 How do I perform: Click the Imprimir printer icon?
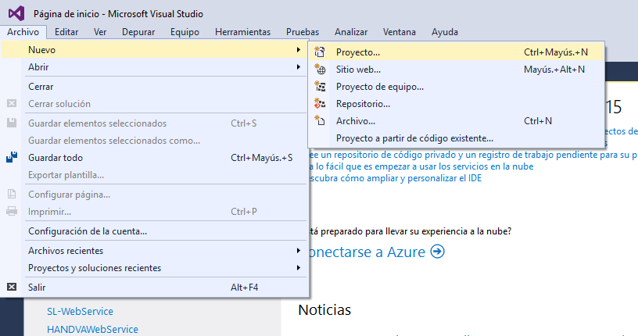[12, 212]
